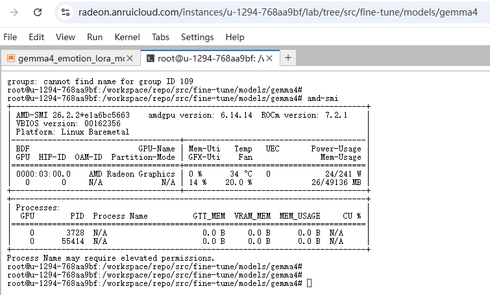Click the browser forward arrow
Screen dimensions: 490x295
14,12
